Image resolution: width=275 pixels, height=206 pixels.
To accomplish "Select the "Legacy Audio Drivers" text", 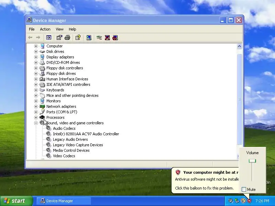I will click(x=70, y=139).
